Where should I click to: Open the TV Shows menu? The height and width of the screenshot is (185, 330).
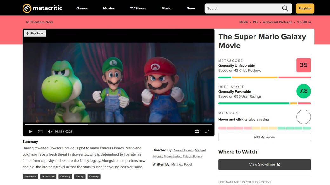pos(138,9)
